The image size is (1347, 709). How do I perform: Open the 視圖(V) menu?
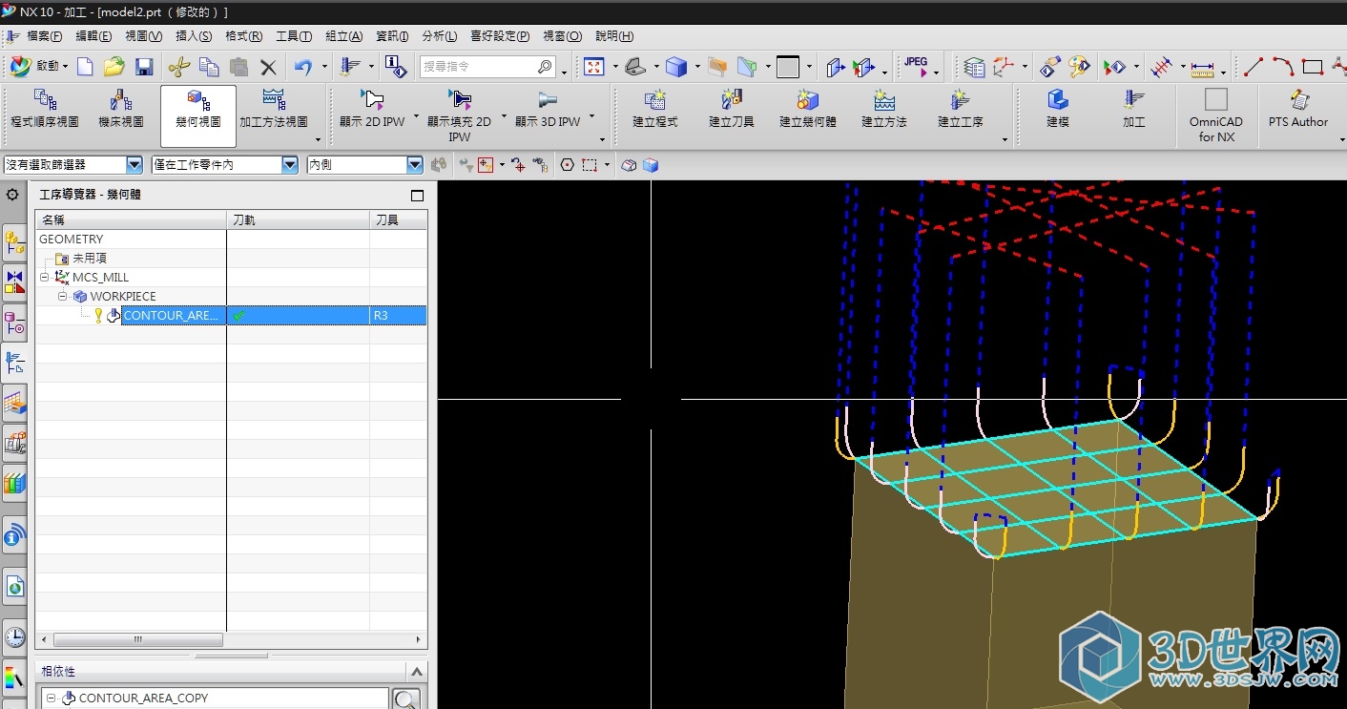pyautogui.click(x=144, y=36)
